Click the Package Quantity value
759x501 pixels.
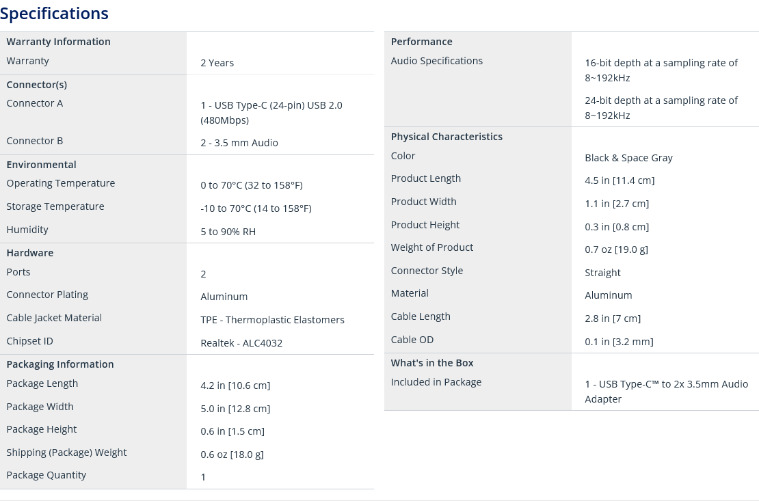203,477
